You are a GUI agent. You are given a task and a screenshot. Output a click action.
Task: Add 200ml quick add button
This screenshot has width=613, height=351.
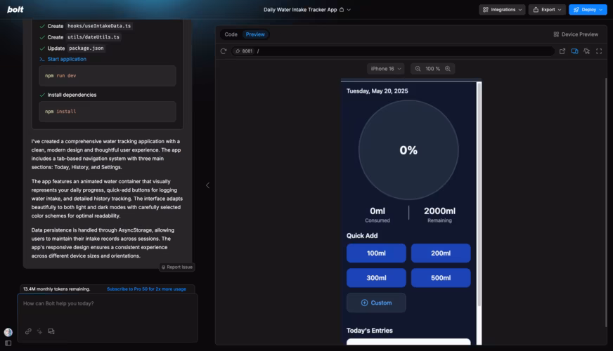coord(441,253)
